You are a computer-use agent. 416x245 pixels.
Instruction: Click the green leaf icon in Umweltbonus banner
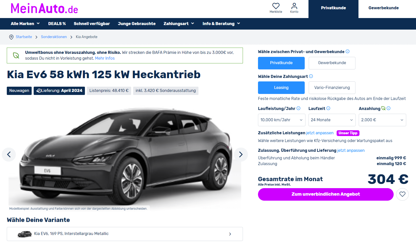[16, 55]
